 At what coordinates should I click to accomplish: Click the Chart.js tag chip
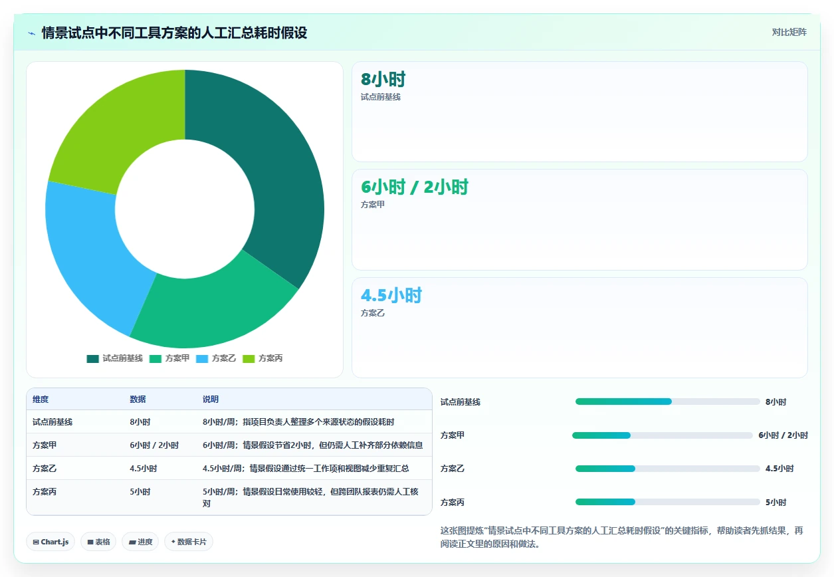[x=51, y=542]
